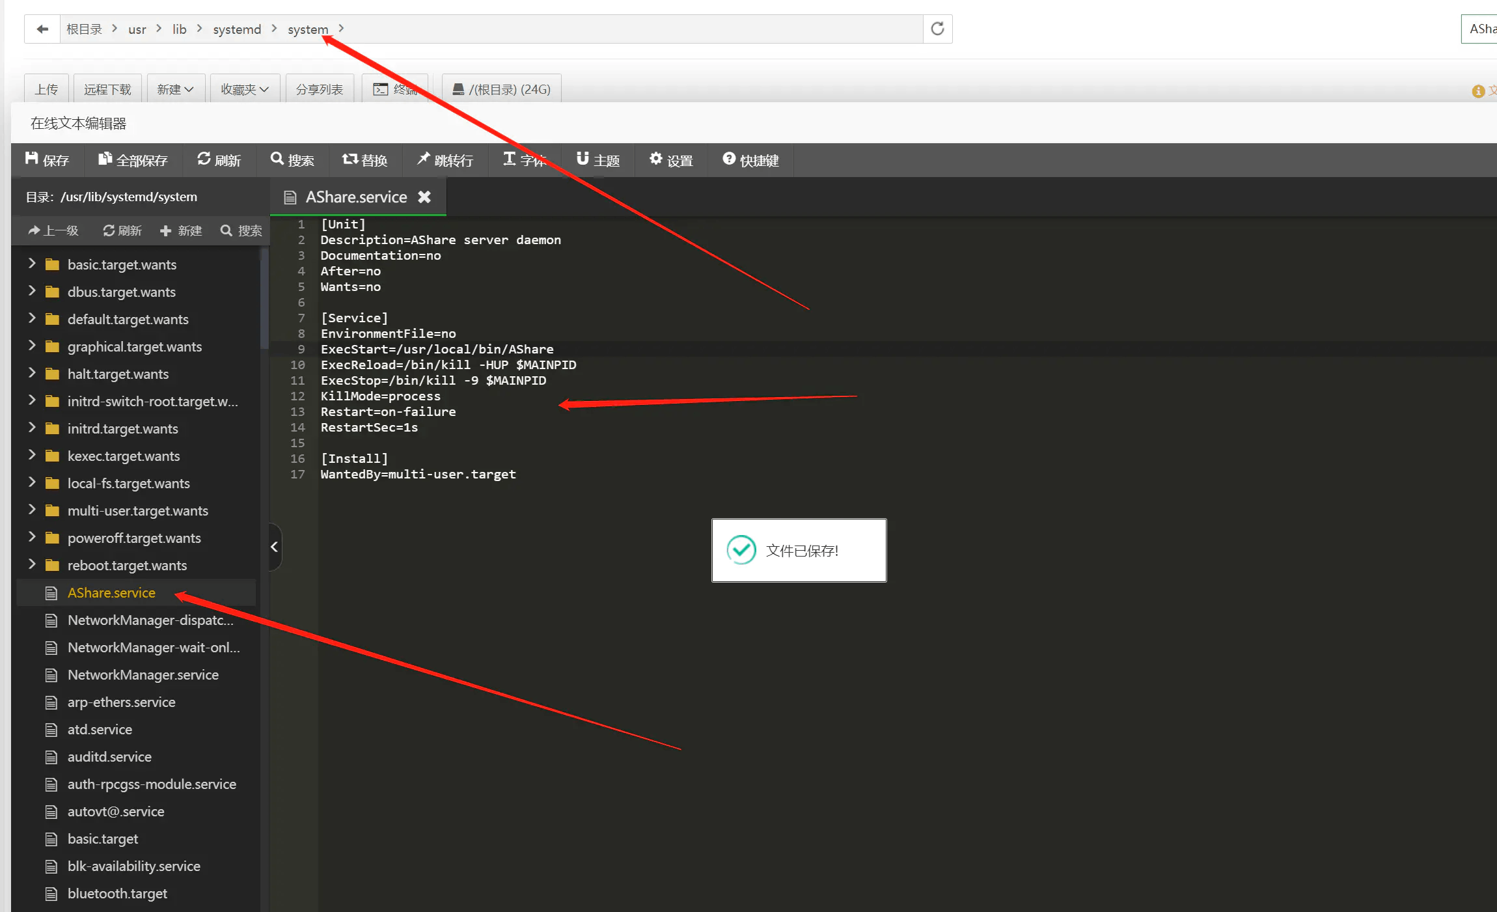Open the 收藏夹 favorites dropdown
Viewport: 1497px width, 912px height.
[244, 89]
